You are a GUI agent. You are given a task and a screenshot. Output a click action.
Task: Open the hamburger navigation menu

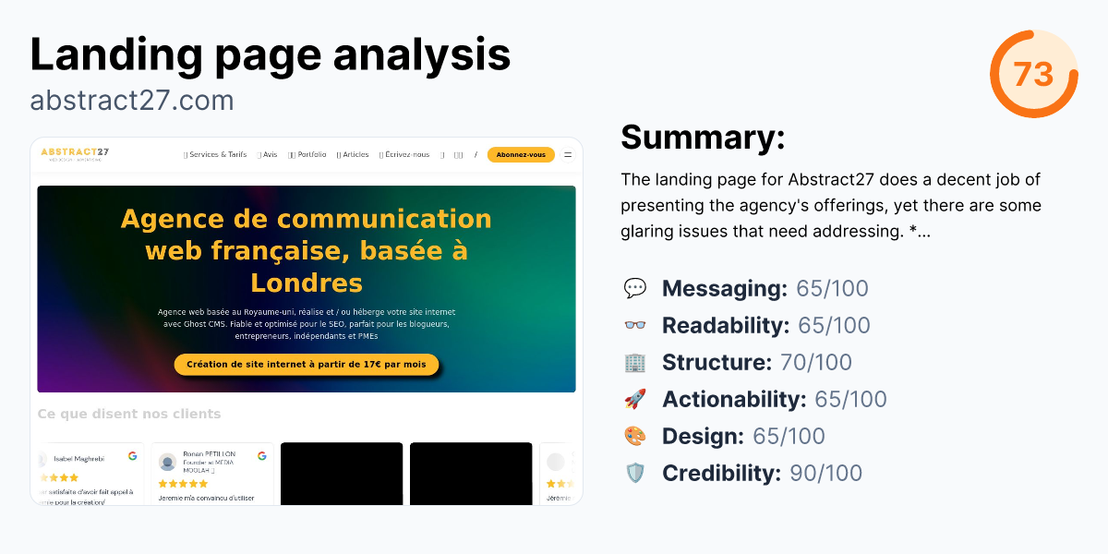[x=568, y=154]
